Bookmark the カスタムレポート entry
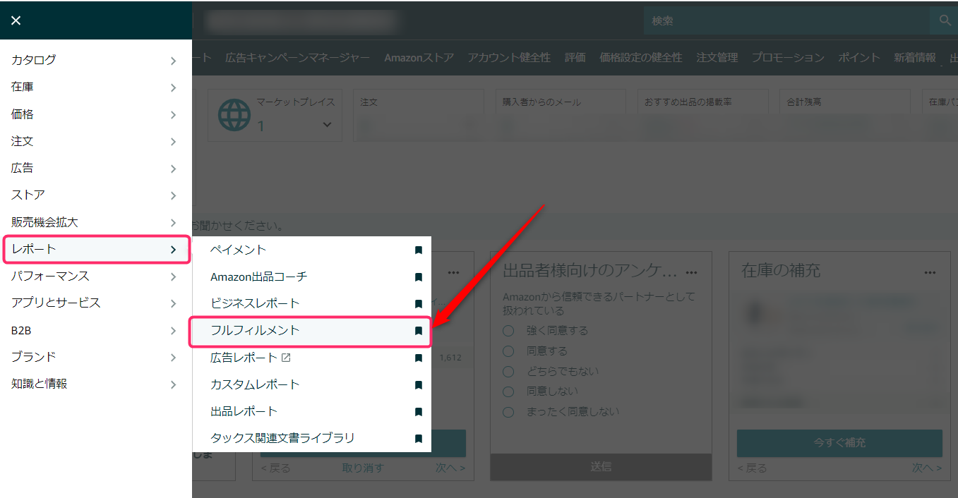 419,384
